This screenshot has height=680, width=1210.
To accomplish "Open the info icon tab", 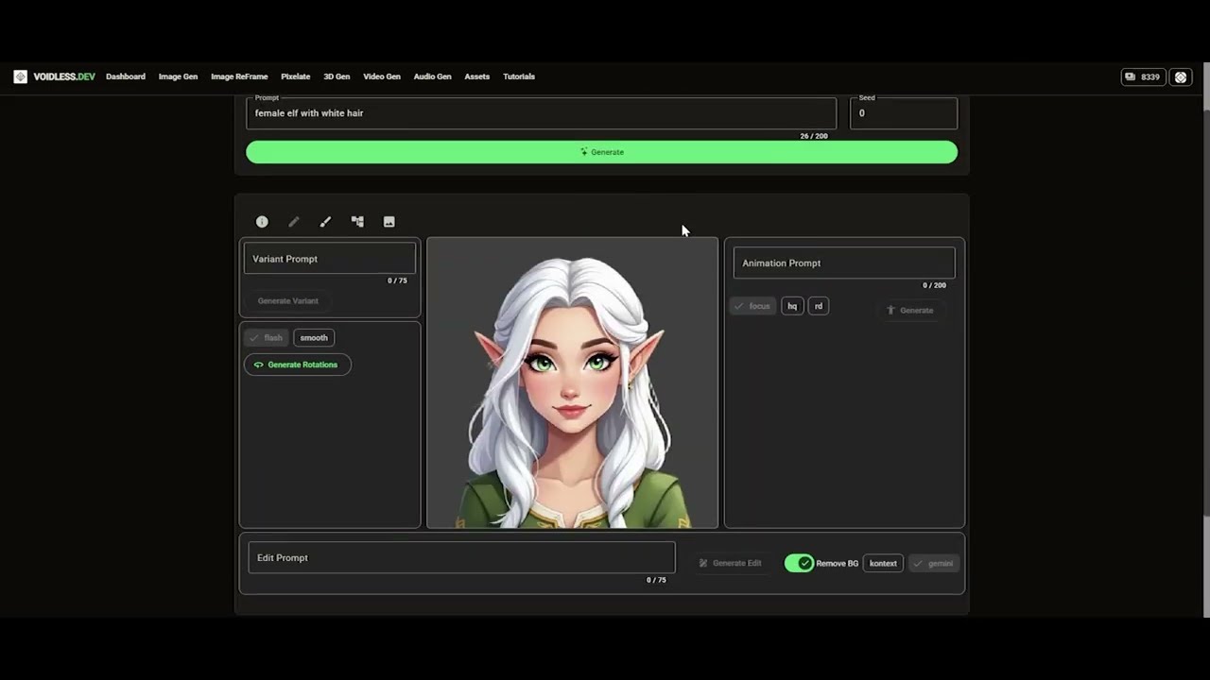I will tap(262, 222).
